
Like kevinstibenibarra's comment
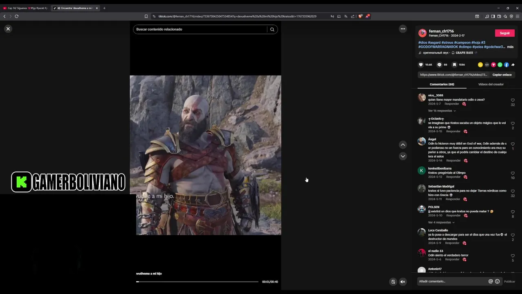pos(513,173)
